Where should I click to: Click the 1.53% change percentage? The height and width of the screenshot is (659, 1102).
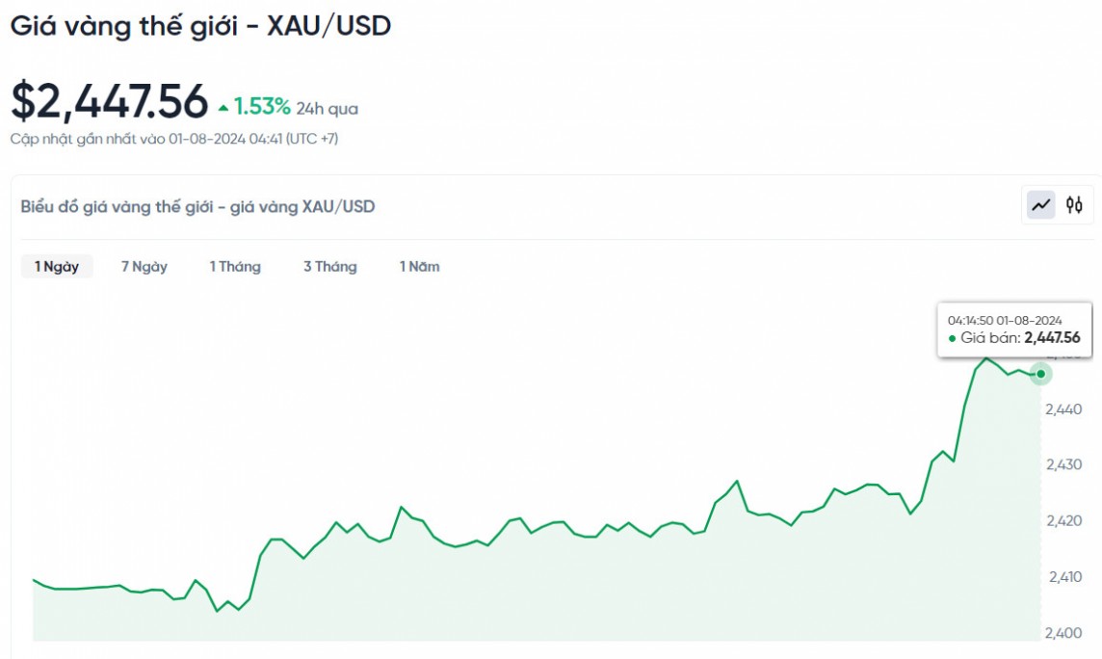coord(262,106)
